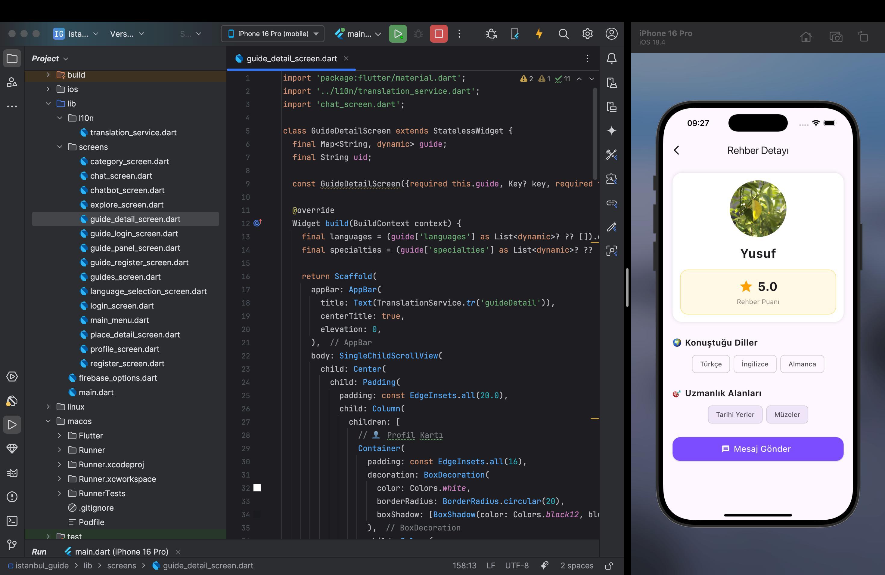This screenshot has height=575, width=885.
Task: Take simulator screenshot camera icon
Action: point(836,37)
